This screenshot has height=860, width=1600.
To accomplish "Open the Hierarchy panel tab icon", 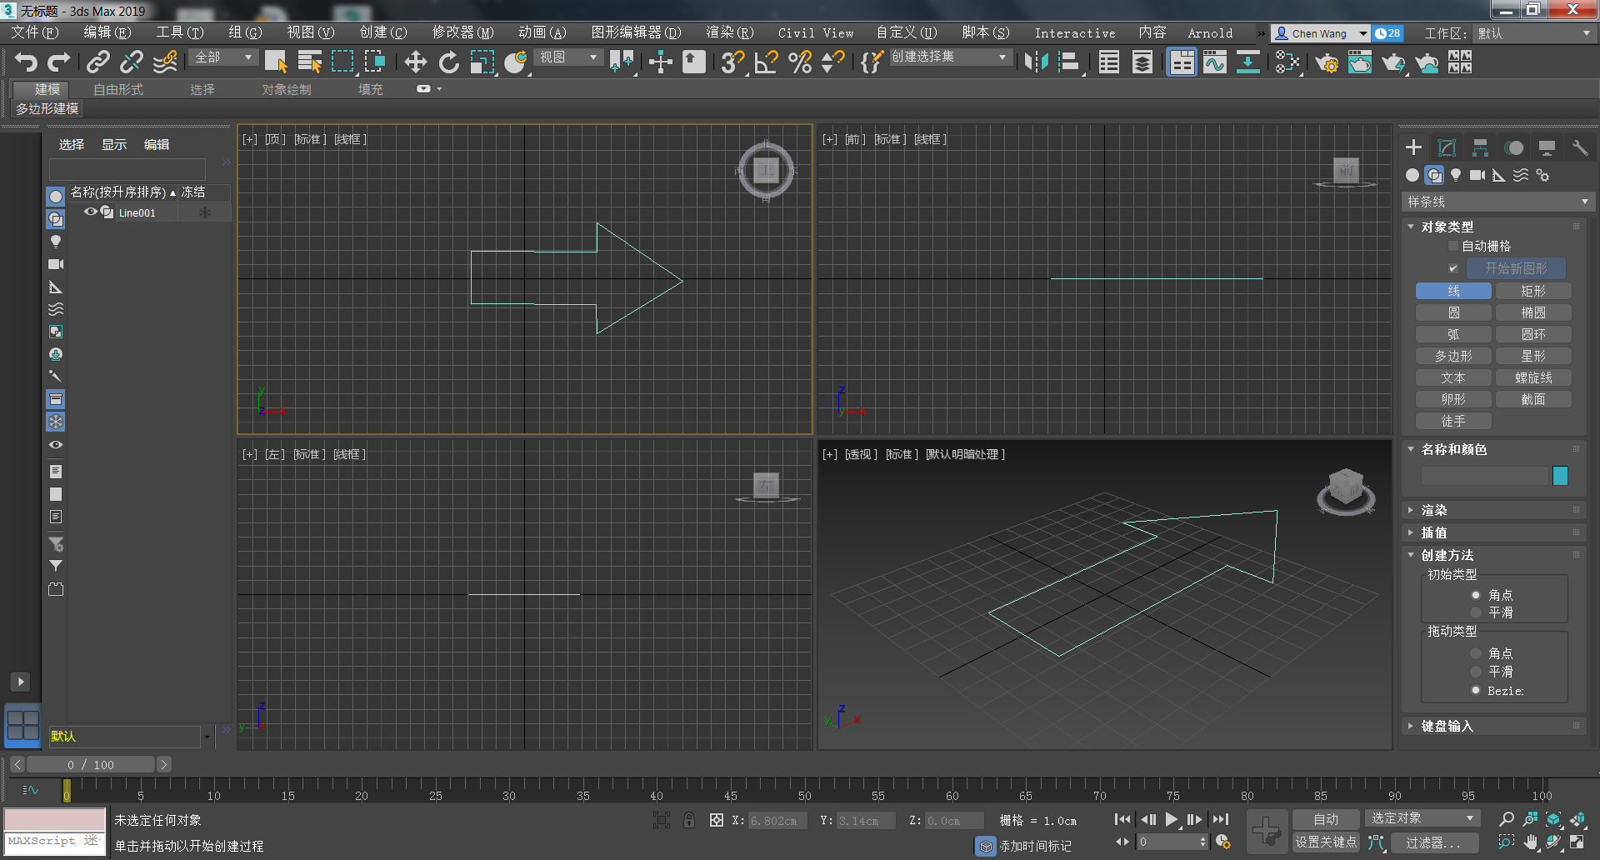I will (1481, 147).
